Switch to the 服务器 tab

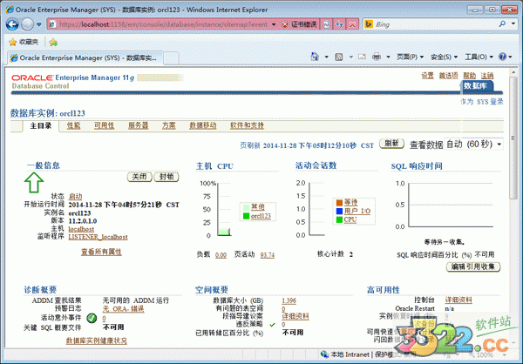coord(138,125)
